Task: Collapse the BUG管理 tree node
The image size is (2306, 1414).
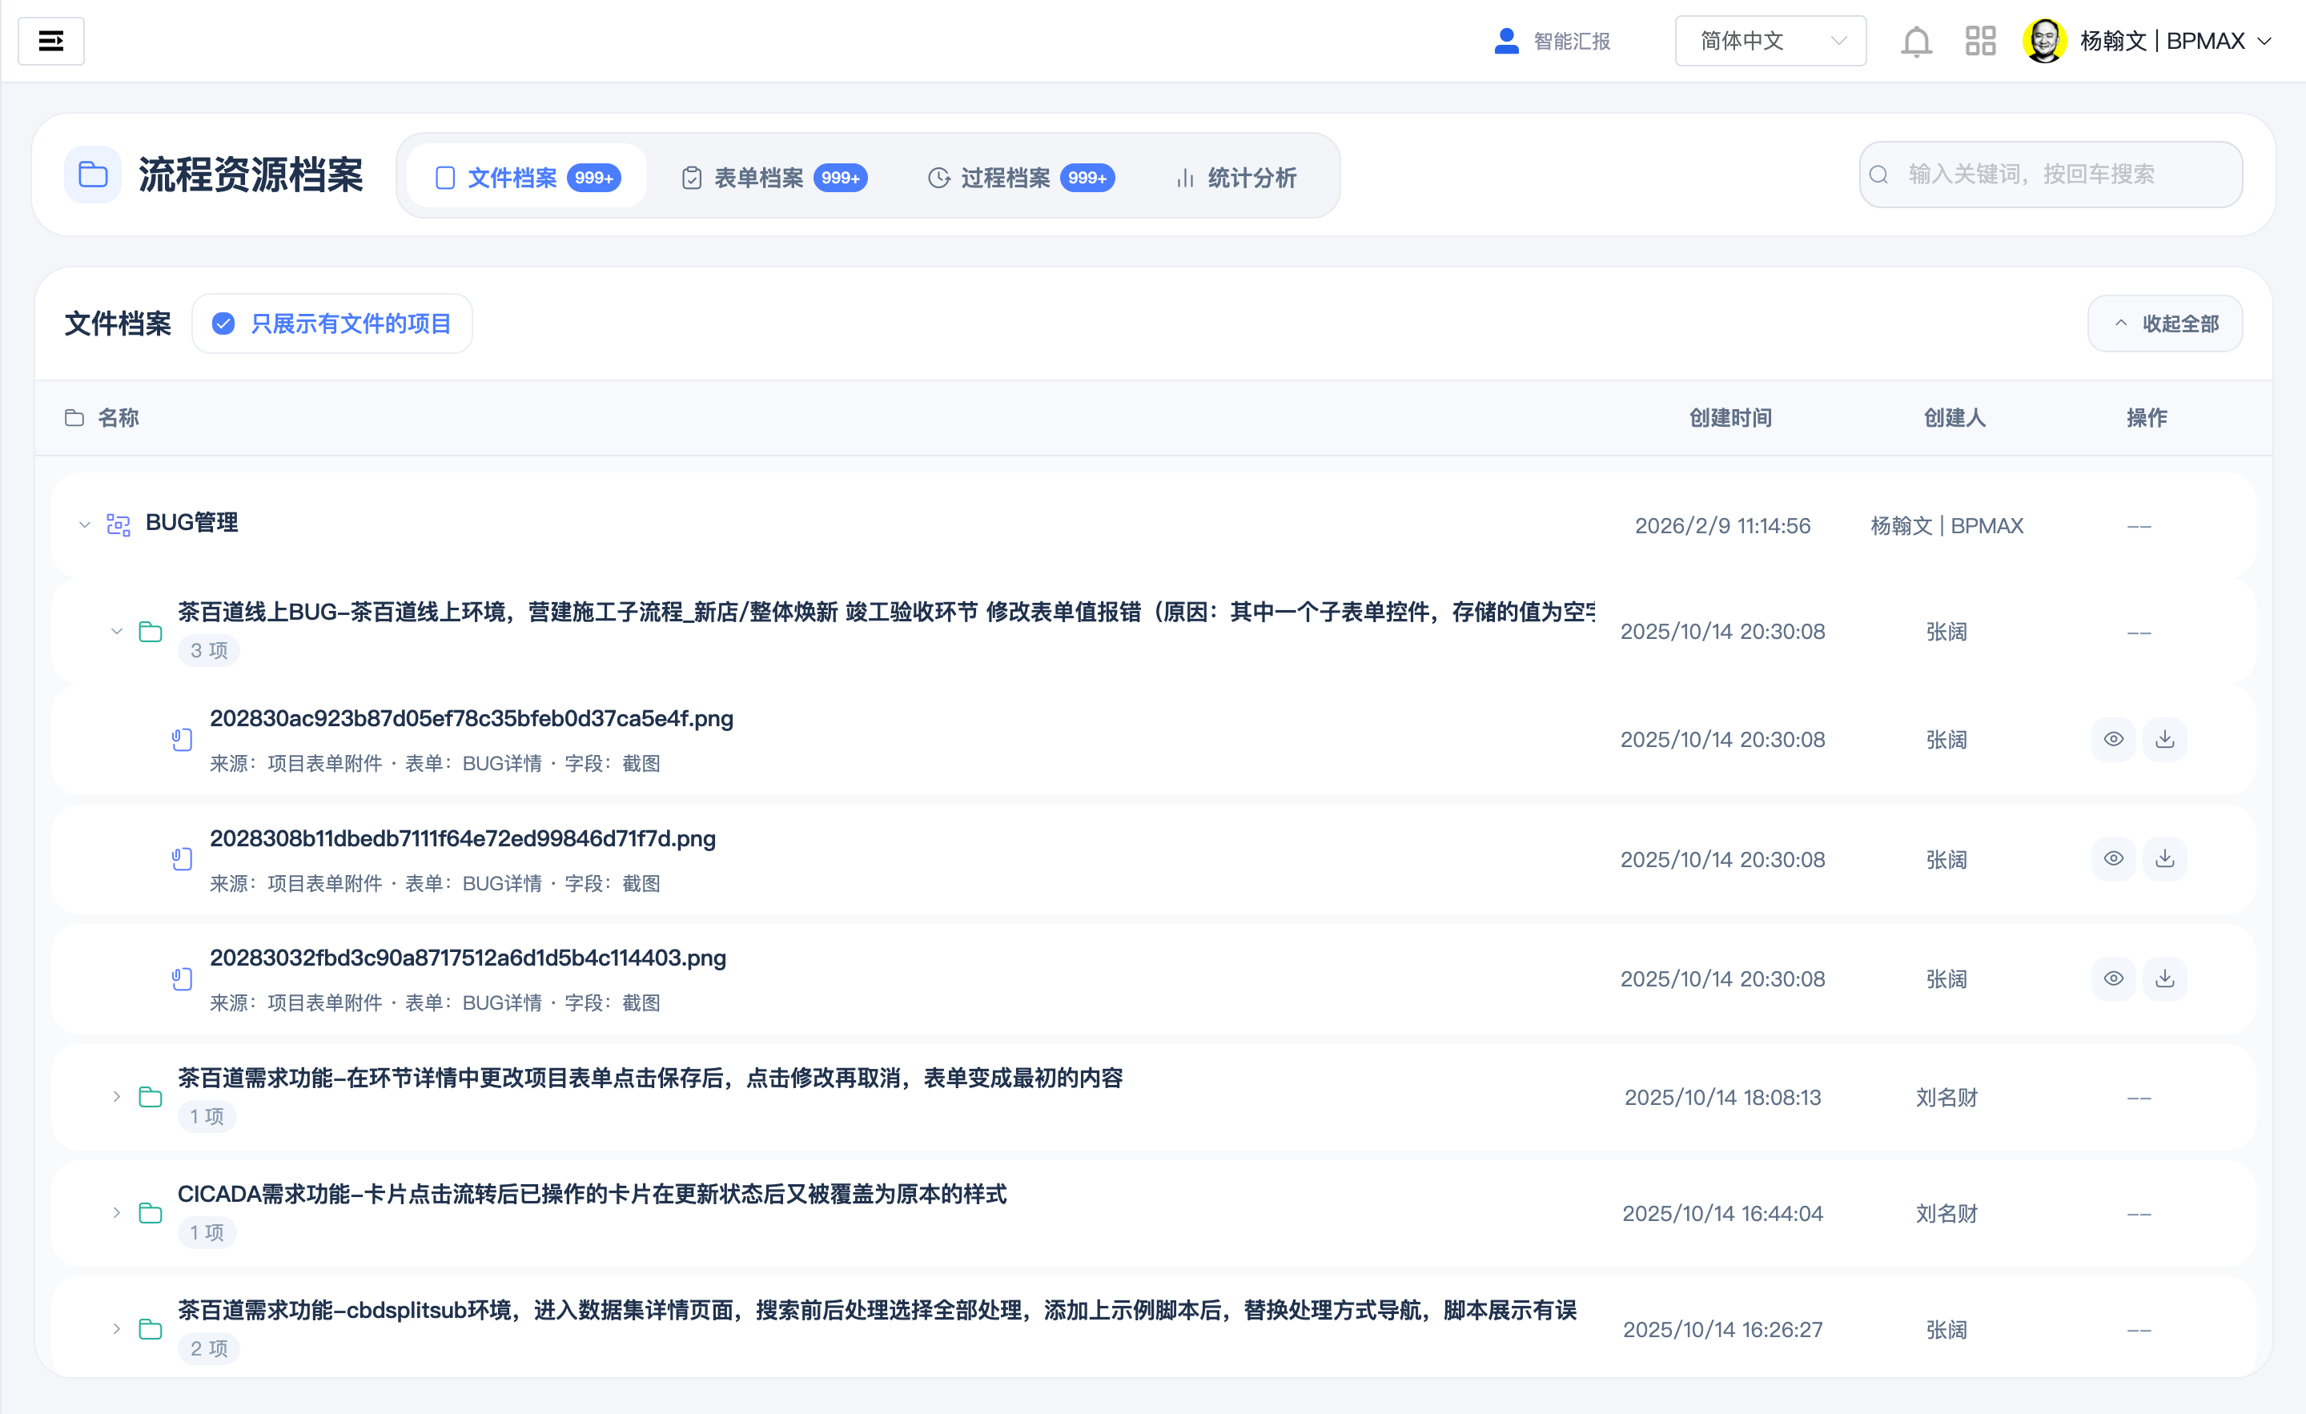Action: (x=83, y=524)
